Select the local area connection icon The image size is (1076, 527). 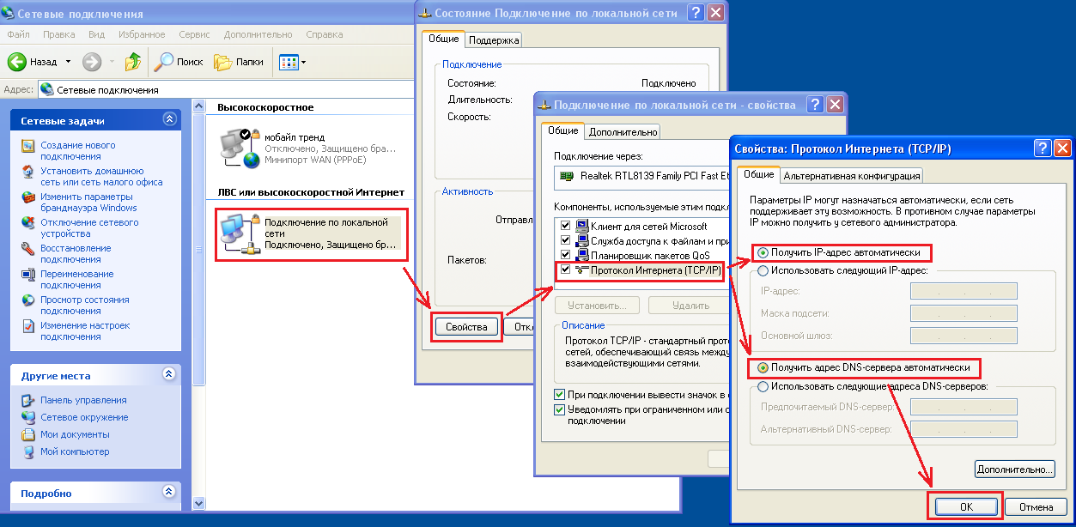(x=240, y=233)
